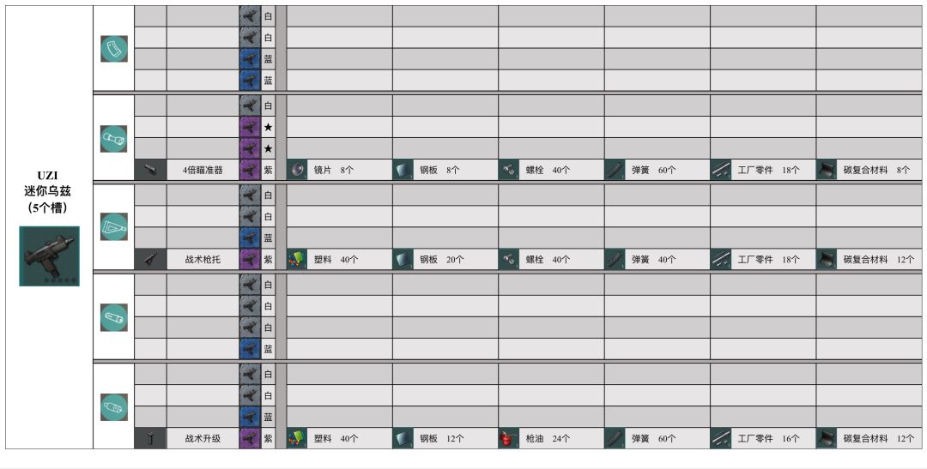This screenshot has height=469, width=927.
Task: Select the gun stock slot icon
Action: [x=114, y=227]
